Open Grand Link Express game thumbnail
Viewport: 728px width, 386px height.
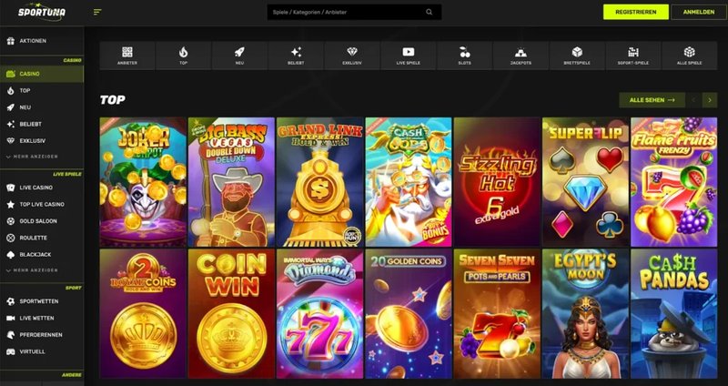(x=320, y=181)
